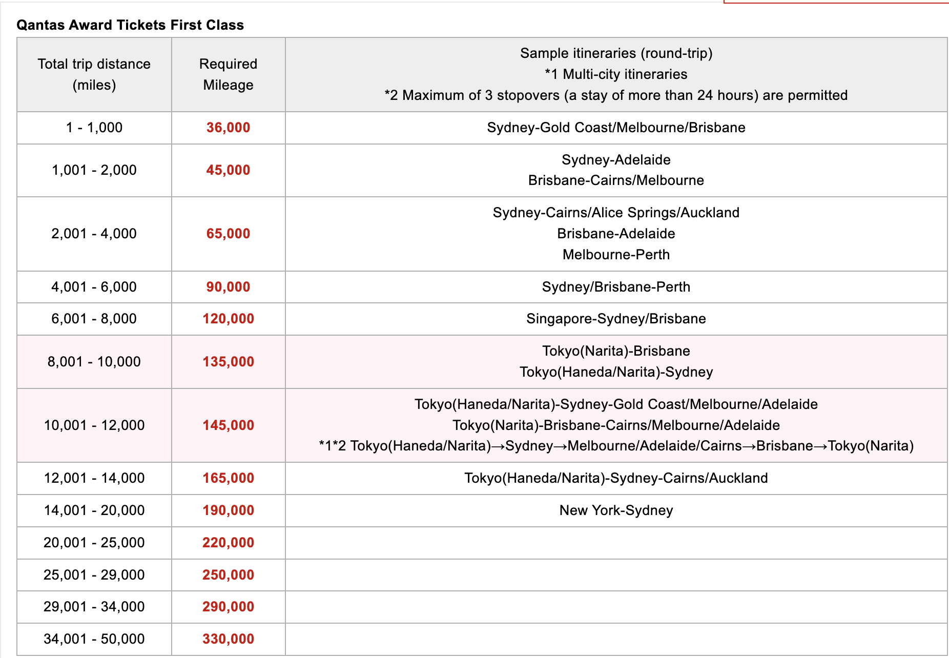Click the 'Brisbane-Cairns/Melbourne' itinerary text

[616, 180]
